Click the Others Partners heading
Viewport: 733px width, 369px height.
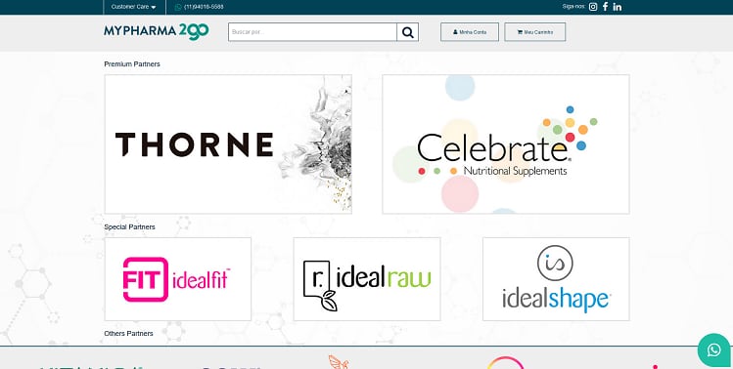[x=128, y=334]
